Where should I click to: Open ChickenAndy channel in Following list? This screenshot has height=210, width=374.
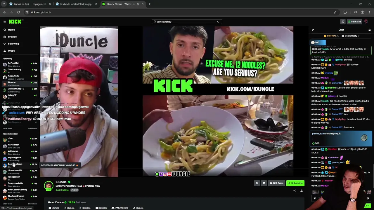click(20, 71)
